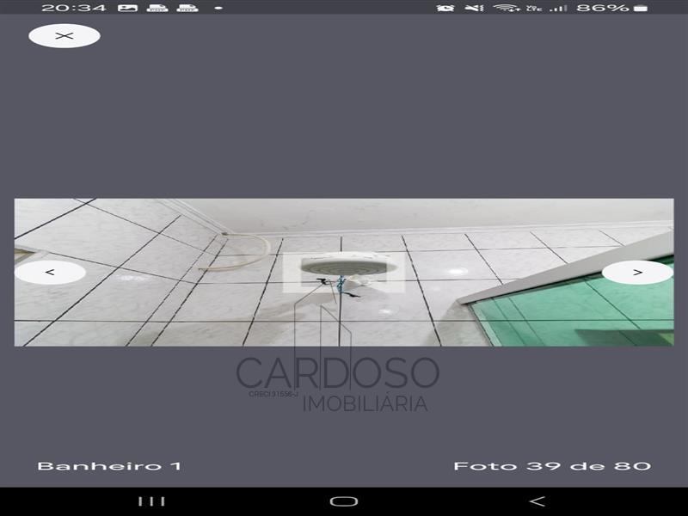Tap the gallery notification icon
This screenshot has width=688, height=516.
coord(127,8)
